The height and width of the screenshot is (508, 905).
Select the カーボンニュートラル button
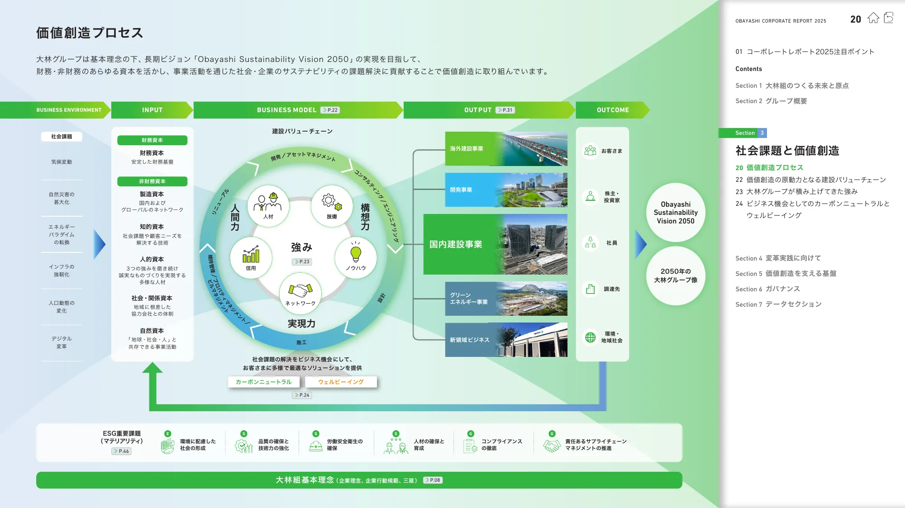pyautogui.click(x=263, y=382)
